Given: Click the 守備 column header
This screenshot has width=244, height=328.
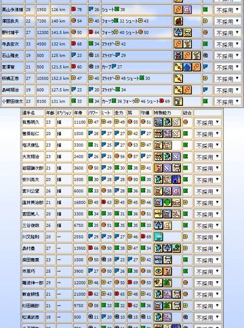Looking at the screenshot, I should point(146,113).
